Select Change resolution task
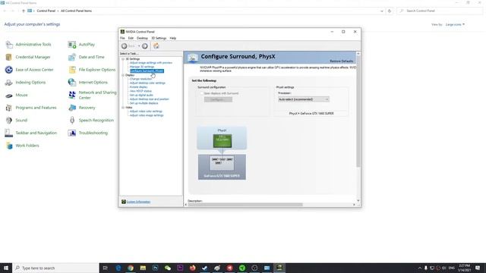This screenshot has height=273, width=486. (140, 79)
